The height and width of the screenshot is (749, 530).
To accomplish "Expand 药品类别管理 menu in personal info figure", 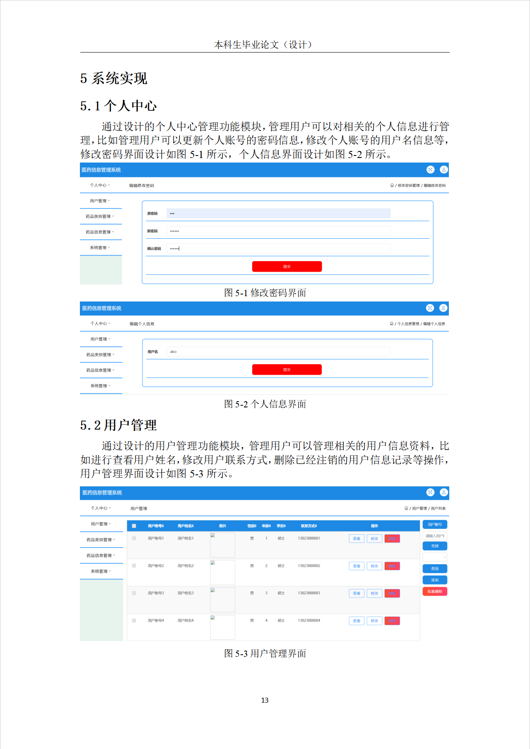I will tap(101, 355).
